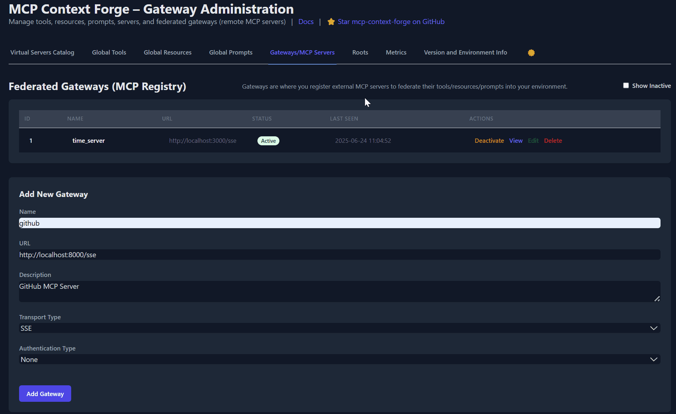
Task: Click the star icon next to GitHub link
Action: coord(330,22)
